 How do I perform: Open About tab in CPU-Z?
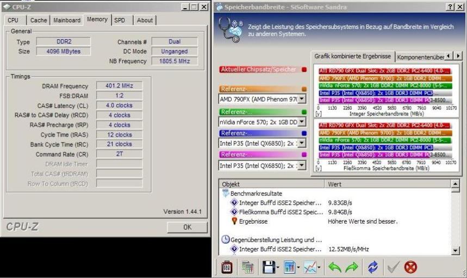click(145, 20)
